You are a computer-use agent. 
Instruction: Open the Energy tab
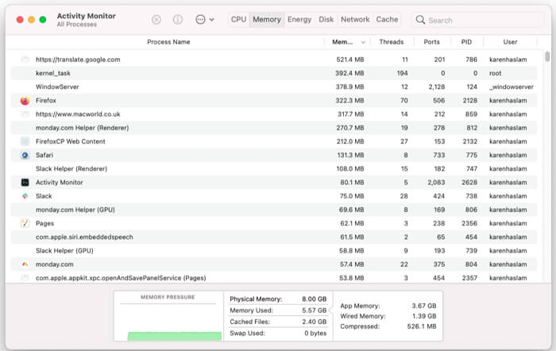point(299,20)
